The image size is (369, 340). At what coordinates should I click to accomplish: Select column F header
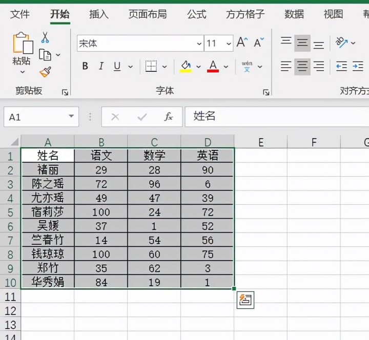point(314,142)
